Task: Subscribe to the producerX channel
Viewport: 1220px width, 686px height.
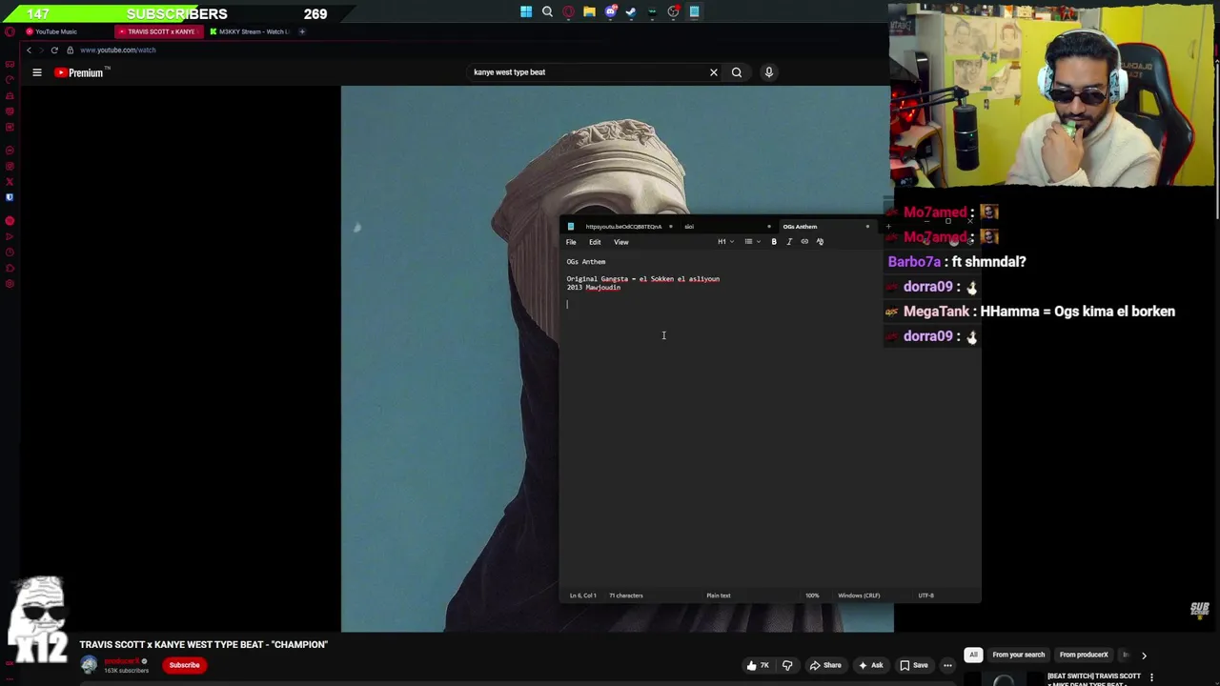Action: pyautogui.click(x=184, y=665)
